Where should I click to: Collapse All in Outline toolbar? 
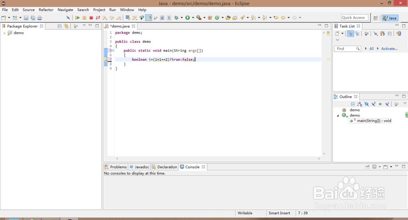click(353, 104)
